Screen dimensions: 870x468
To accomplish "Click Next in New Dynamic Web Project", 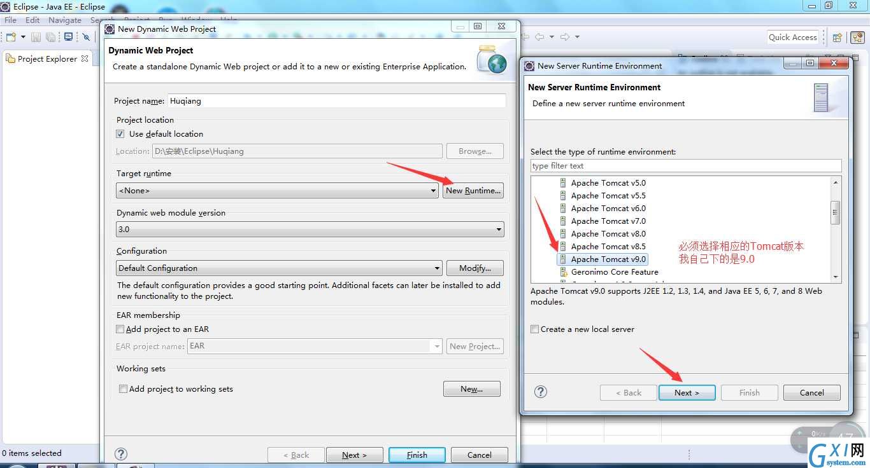I will coord(355,455).
